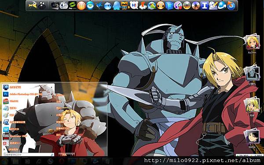Viewport: 264px width, 165px height.
Task: Launch the blue swordfish dock icon
Action: [x=99, y=6]
